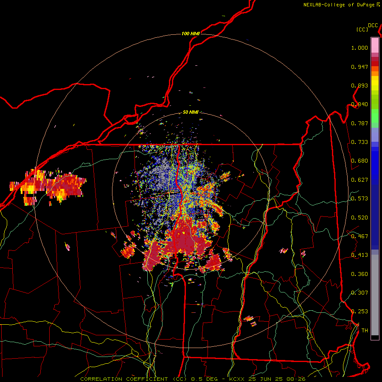This screenshot has width=382, height=382.
Task: Click the DCC label above the color bar
Action: point(373,25)
